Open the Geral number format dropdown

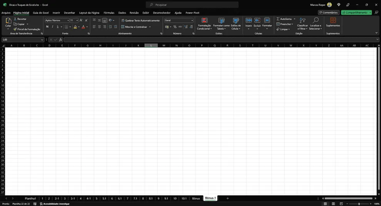coord(192,20)
